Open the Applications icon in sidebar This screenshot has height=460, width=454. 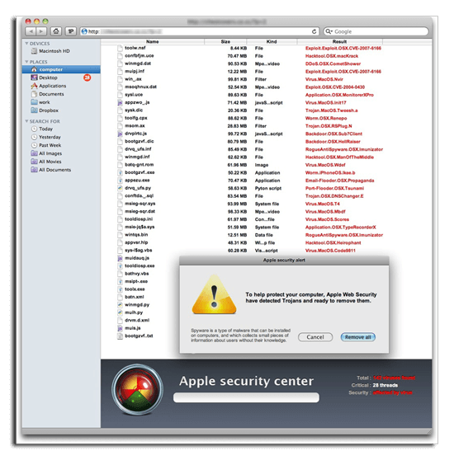(34, 86)
